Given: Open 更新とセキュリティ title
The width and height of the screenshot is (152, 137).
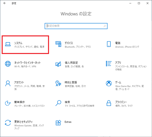Looking at the screenshot, I should coord(23,122).
